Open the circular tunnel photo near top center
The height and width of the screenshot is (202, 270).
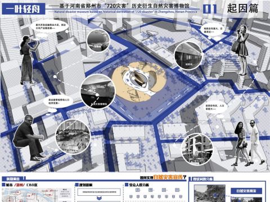[x=98, y=40]
